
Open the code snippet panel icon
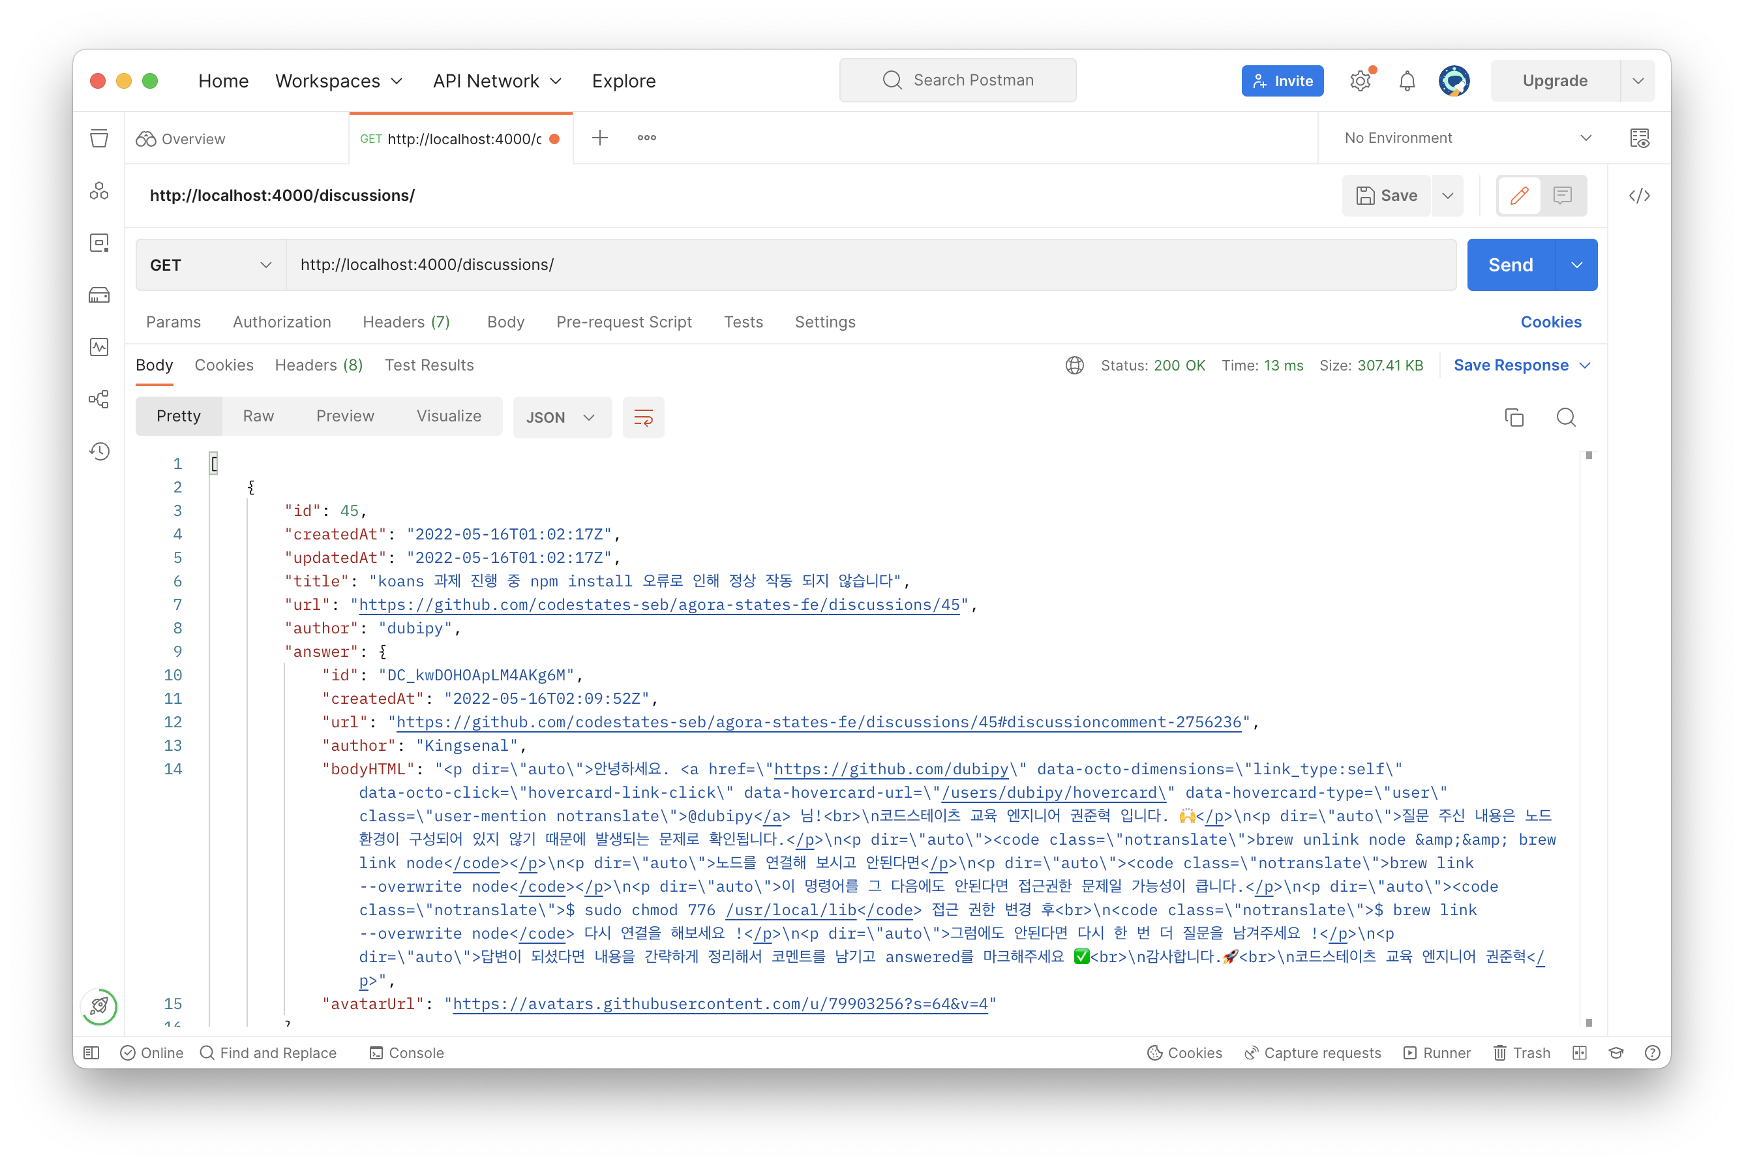point(1638,196)
